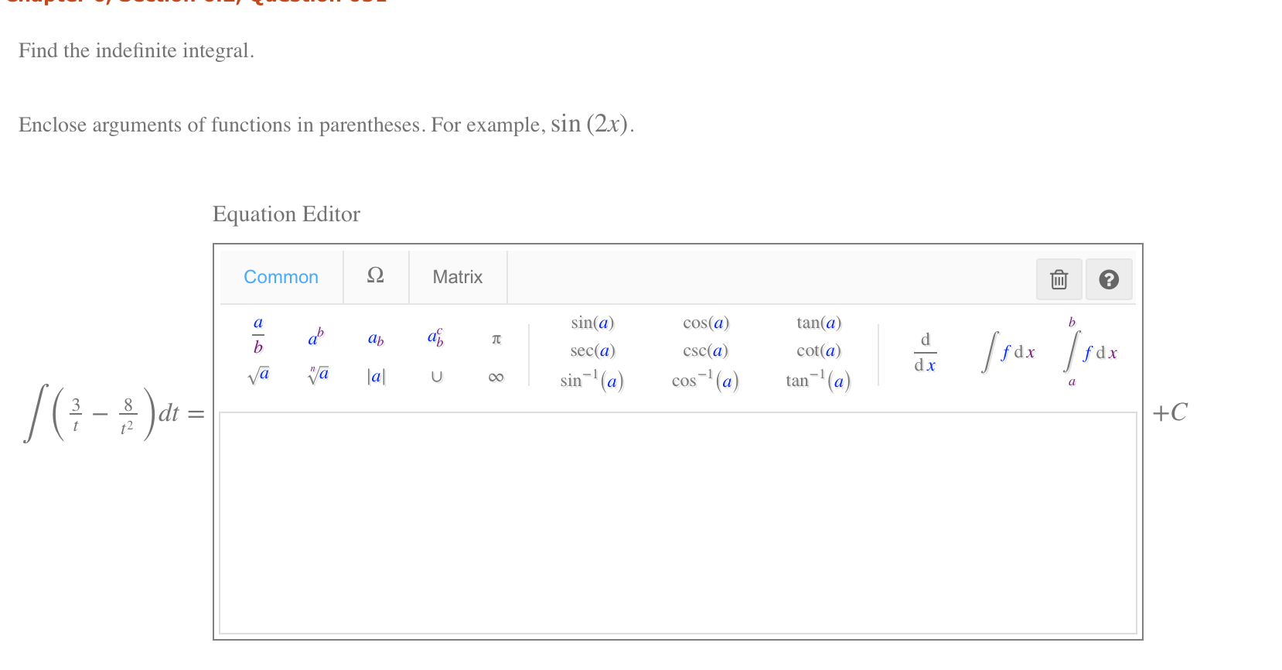The image size is (1282, 670).
Task: Open the Matrix tab
Action: tap(458, 277)
